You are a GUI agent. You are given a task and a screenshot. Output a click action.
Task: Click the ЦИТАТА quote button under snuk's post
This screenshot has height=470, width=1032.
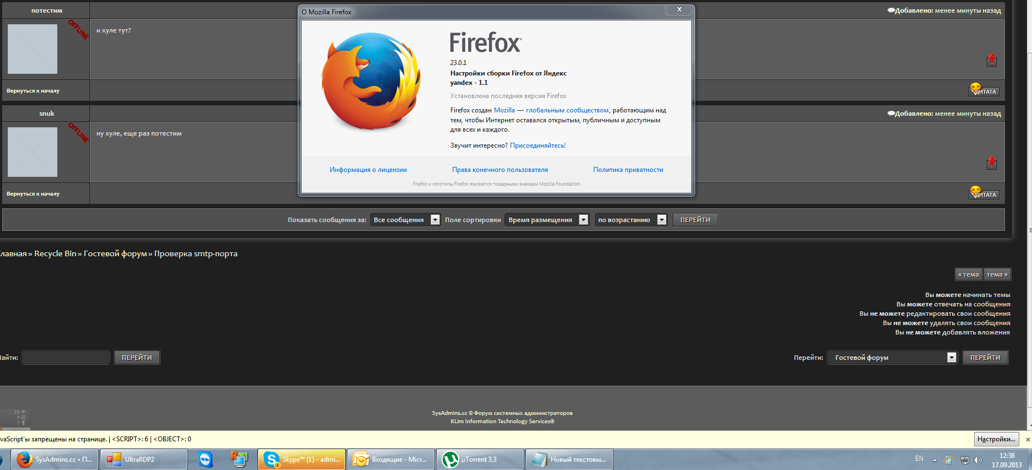[984, 193]
